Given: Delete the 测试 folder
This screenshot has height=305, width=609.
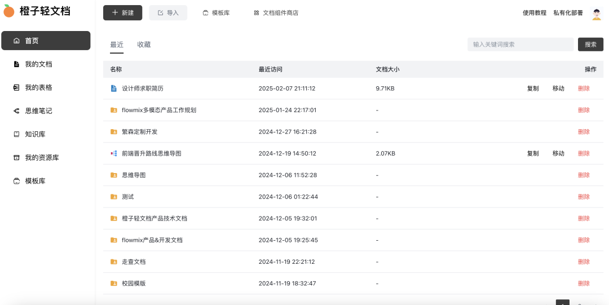Looking at the screenshot, I should pos(584,197).
